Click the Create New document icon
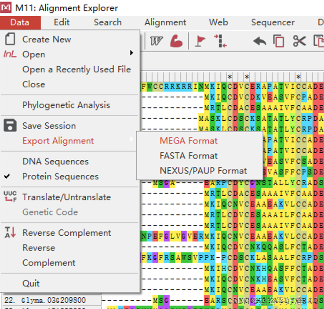324x309 pixels. point(10,39)
